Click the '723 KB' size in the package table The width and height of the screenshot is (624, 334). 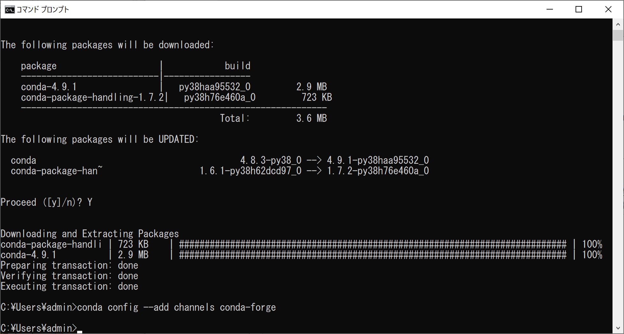tap(317, 97)
